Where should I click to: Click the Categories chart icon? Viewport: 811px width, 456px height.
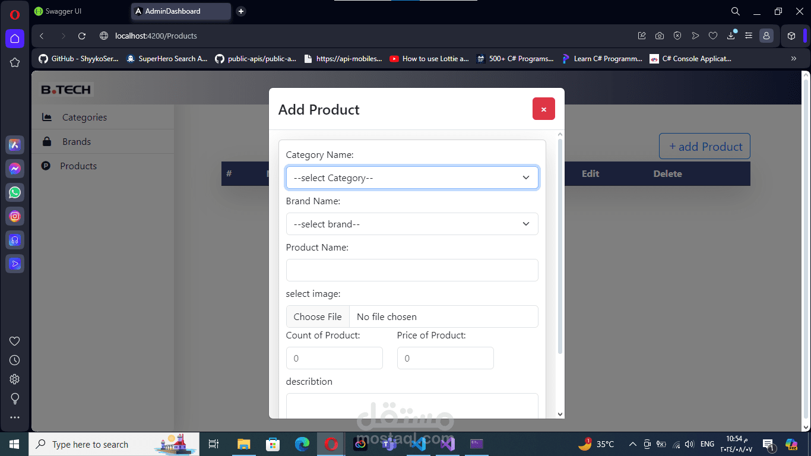(47, 117)
